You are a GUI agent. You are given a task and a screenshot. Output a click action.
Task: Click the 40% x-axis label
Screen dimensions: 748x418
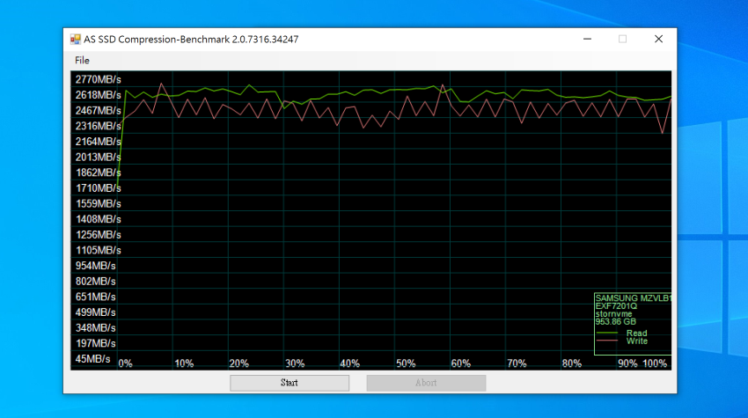tap(349, 363)
